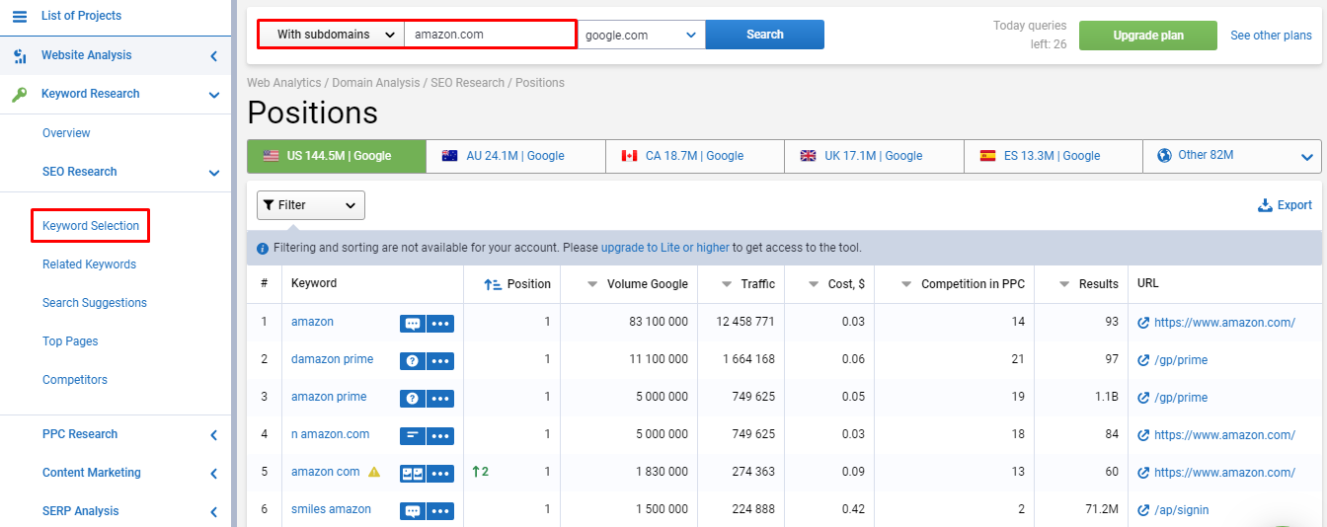The width and height of the screenshot is (1327, 527).
Task: Click the SERP icon for amazon com row
Action: pos(412,474)
